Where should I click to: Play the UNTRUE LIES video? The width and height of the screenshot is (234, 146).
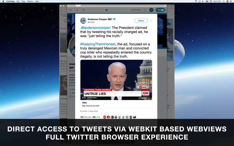click(x=116, y=80)
